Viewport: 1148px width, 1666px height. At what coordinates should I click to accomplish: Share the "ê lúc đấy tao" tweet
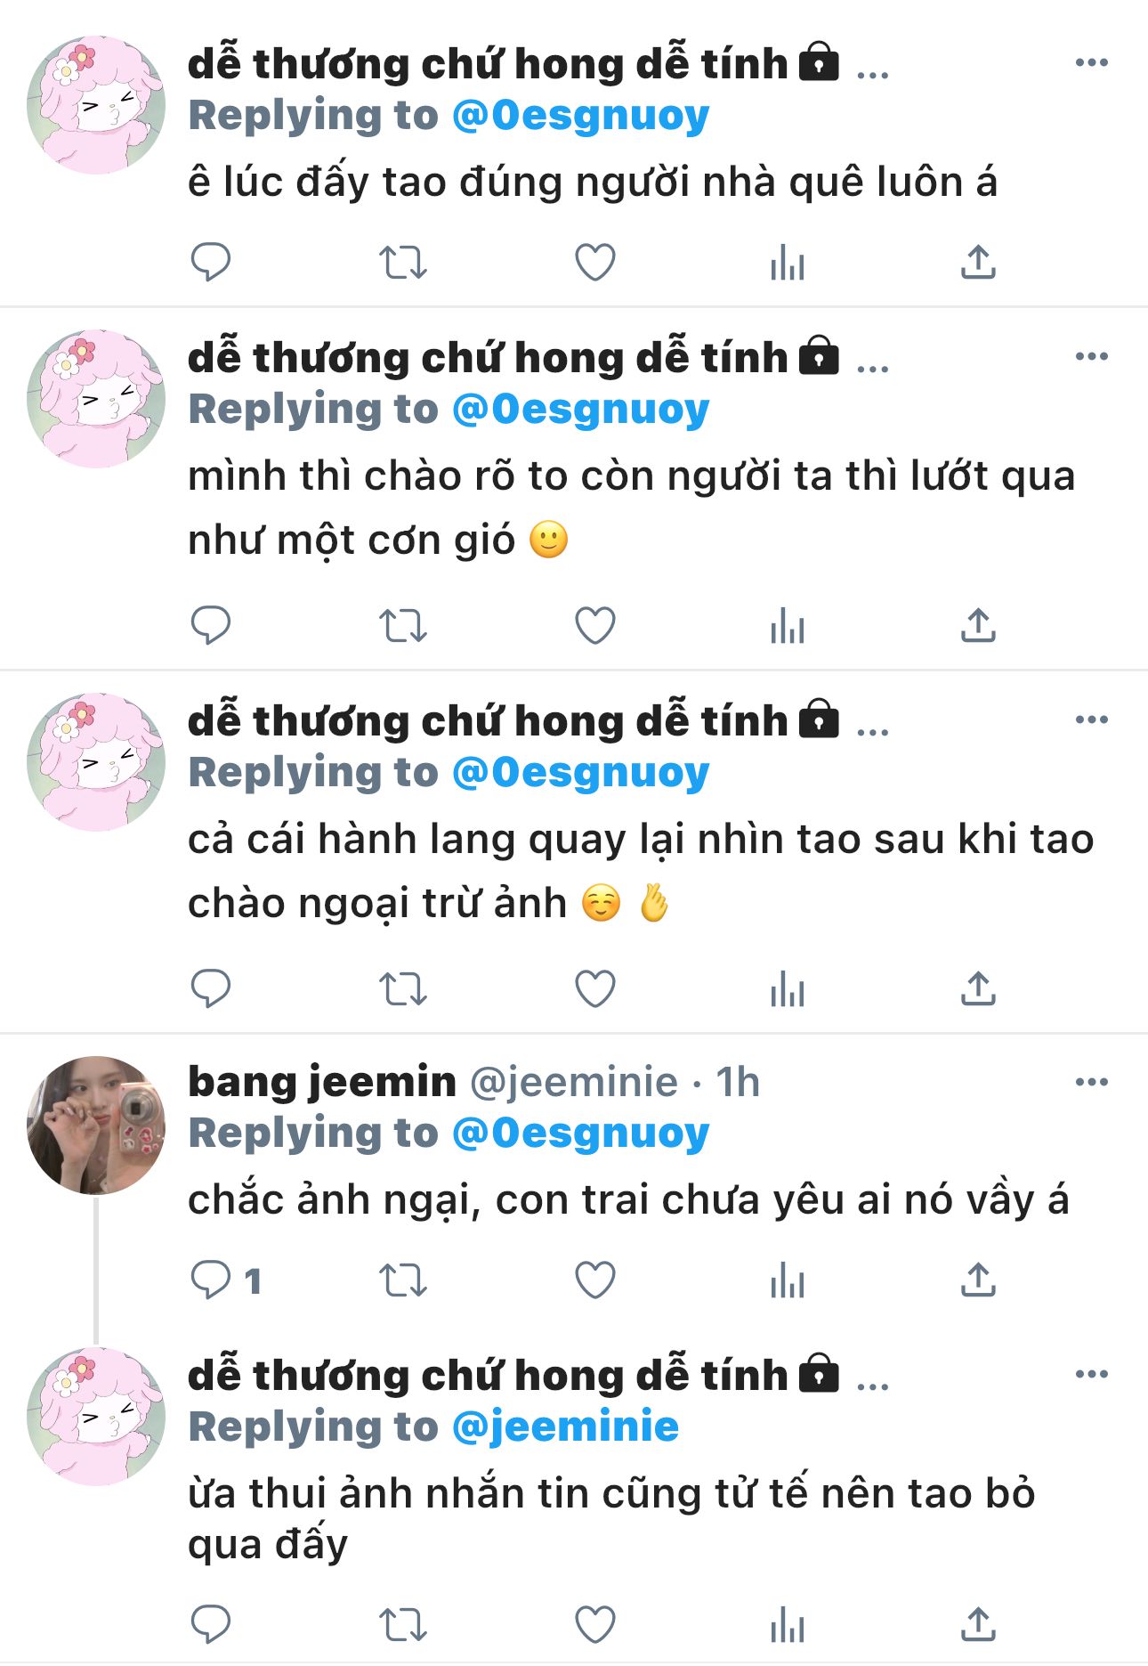(x=978, y=262)
